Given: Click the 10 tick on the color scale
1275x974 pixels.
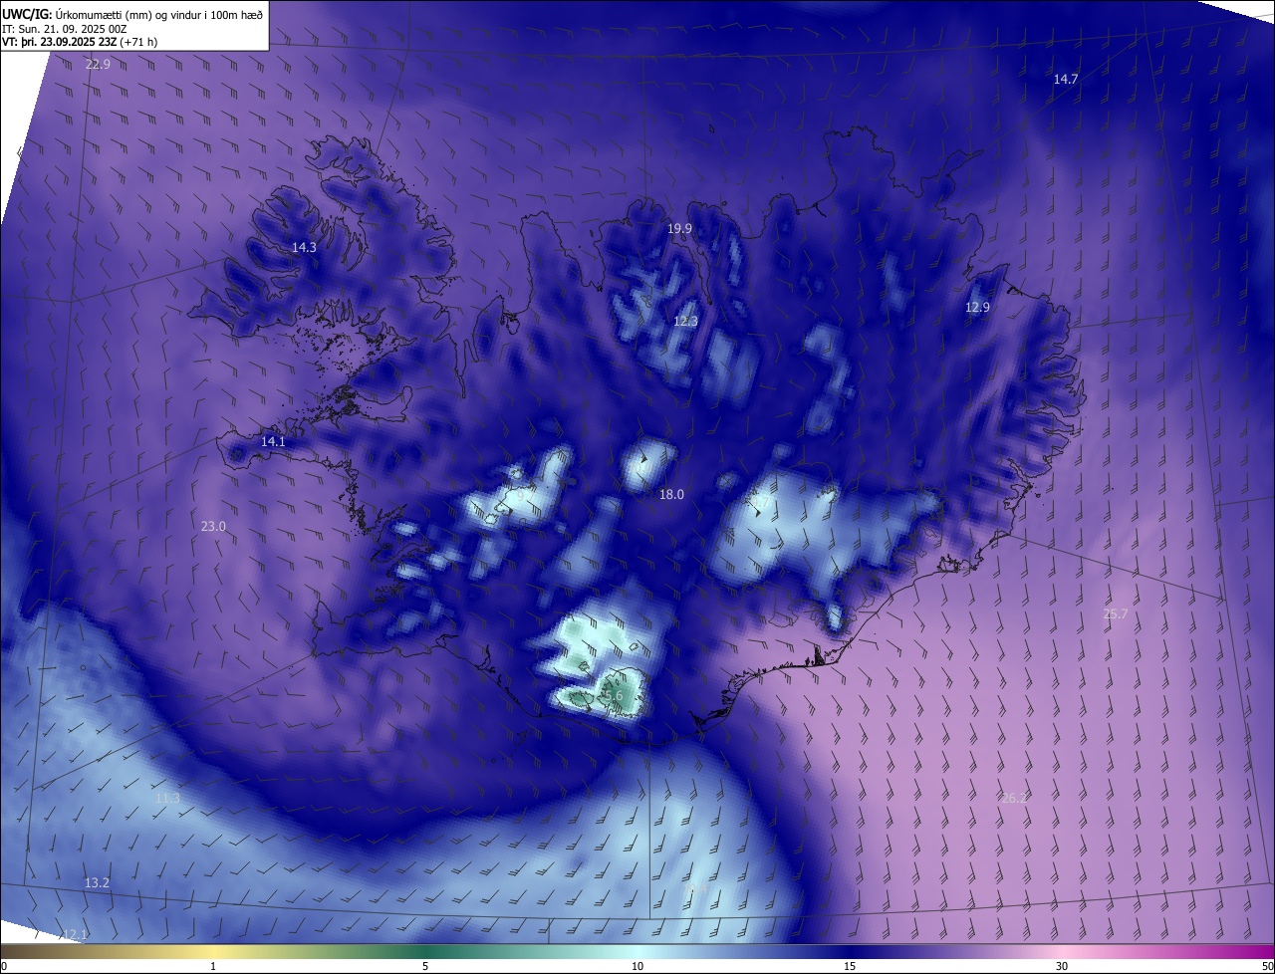Looking at the screenshot, I should 637,966.
